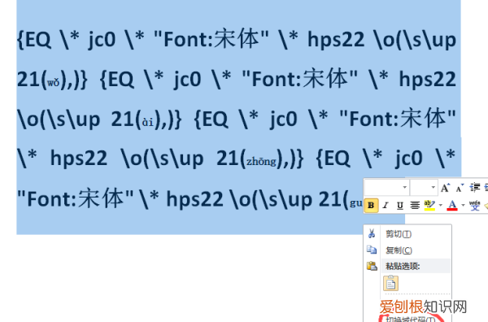
Task: Choose 复制(C) in the context menu
Action: 407,250
